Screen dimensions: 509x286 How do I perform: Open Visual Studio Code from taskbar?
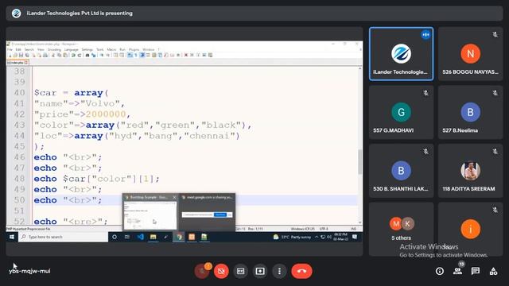pyautogui.click(x=141, y=237)
